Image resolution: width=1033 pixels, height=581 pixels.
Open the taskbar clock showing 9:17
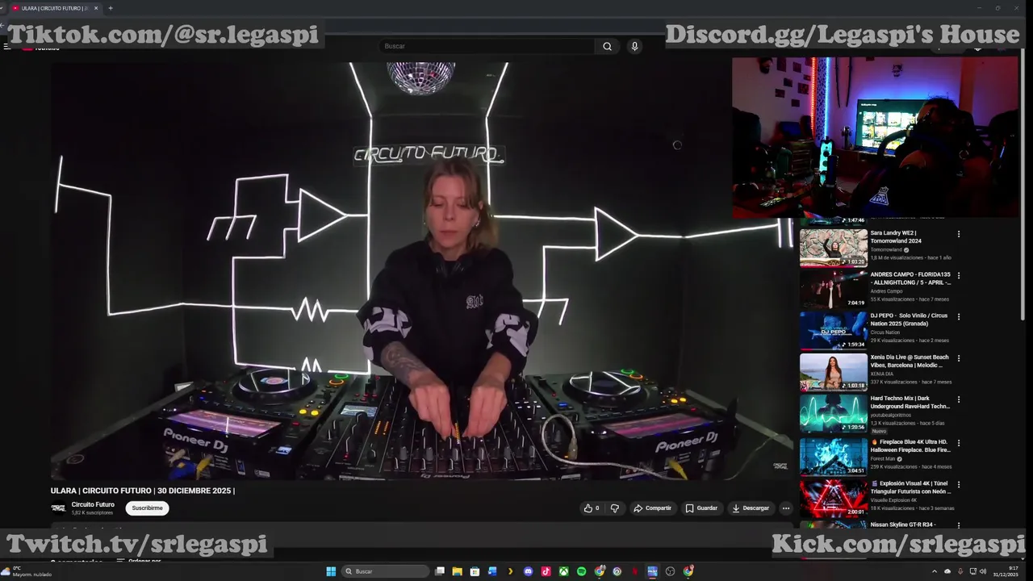tap(1006, 571)
